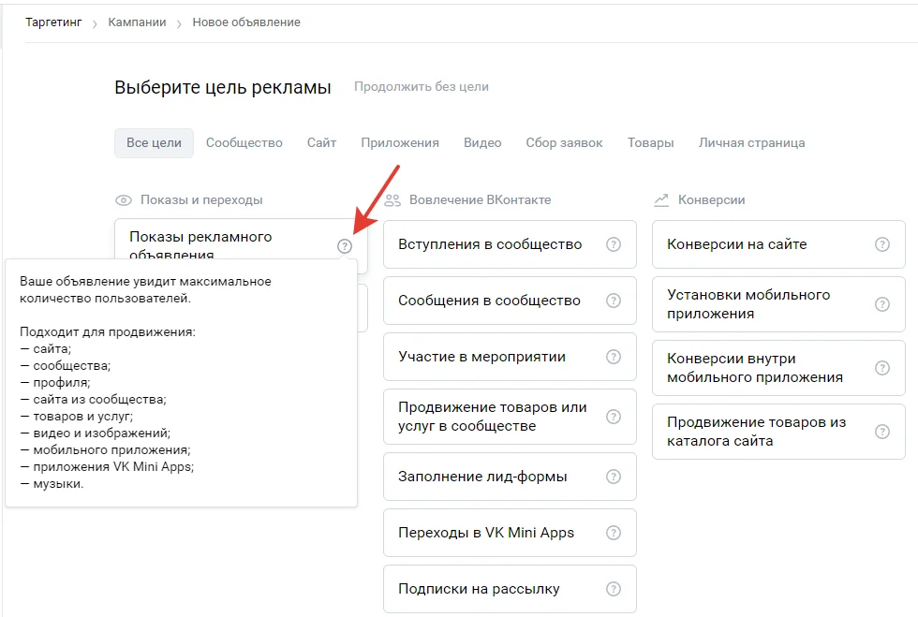Click the Вовлечение ВКонтакте column heading
The width and height of the screenshot is (918, 617).
pos(480,200)
